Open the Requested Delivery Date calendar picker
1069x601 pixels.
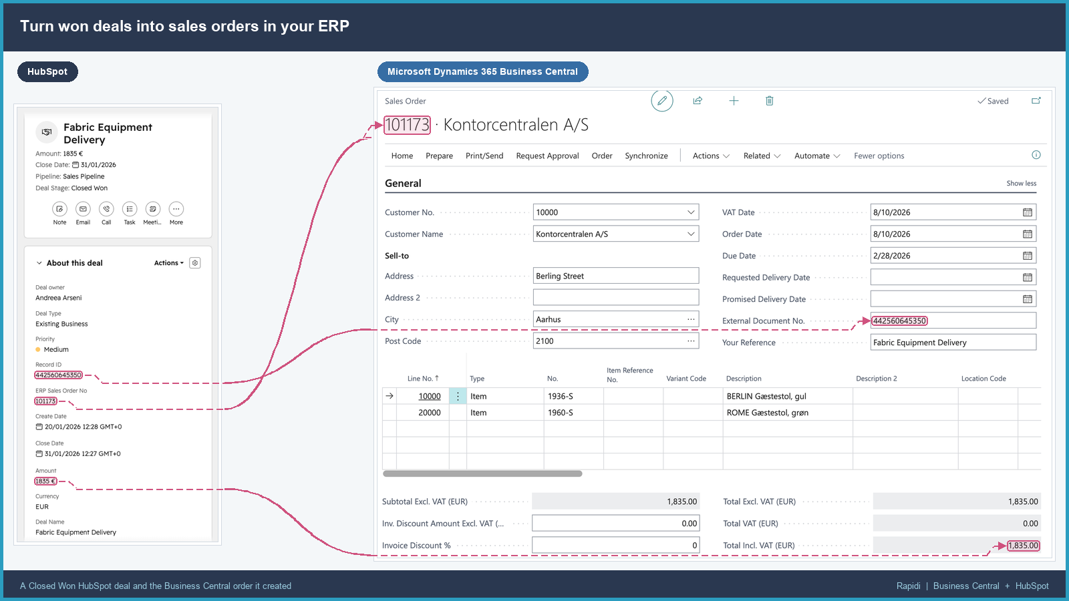click(x=1028, y=278)
